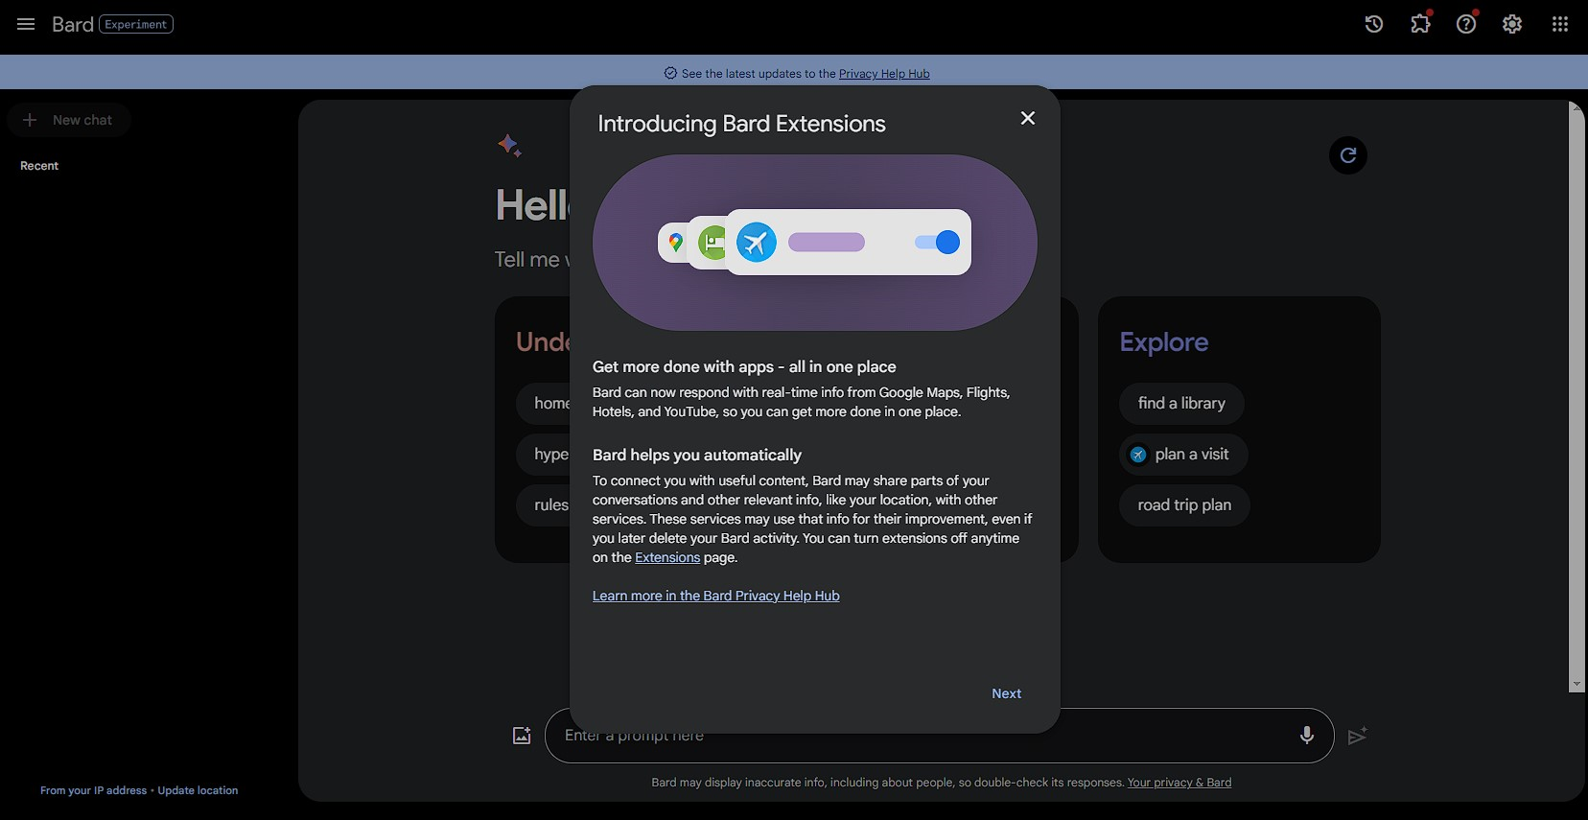Click the Experiment badge next to Bard
Screen dimensions: 1588x820
coord(136,24)
